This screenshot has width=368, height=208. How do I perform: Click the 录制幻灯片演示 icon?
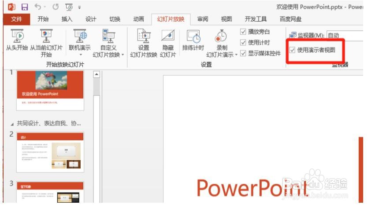[221, 36]
